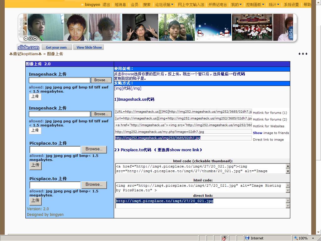Click the blue slide badge on last photo
Image resolution: width=321 pixels, height=241 pixels.
point(291,33)
